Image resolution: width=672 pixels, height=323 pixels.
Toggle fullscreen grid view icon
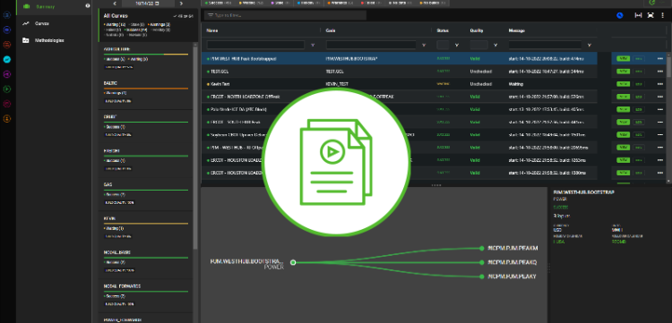point(650,15)
